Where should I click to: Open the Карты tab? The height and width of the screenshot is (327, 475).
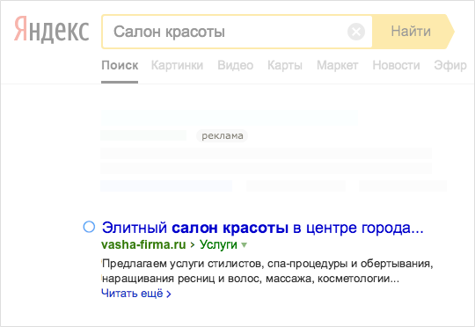[285, 65]
